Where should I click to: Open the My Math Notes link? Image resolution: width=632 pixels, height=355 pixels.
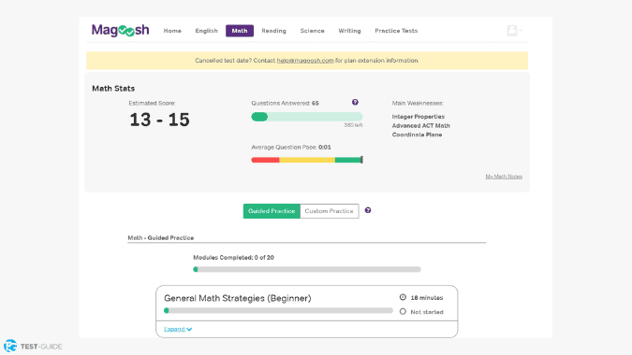tap(504, 177)
